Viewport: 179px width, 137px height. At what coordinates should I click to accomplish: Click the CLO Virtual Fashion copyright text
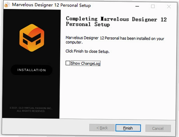(31, 108)
